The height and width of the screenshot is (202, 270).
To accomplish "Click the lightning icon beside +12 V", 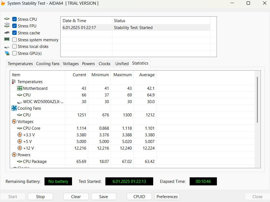I will [20, 148].
